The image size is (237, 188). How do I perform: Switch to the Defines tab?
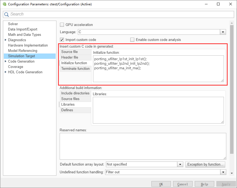pos(75,110)
